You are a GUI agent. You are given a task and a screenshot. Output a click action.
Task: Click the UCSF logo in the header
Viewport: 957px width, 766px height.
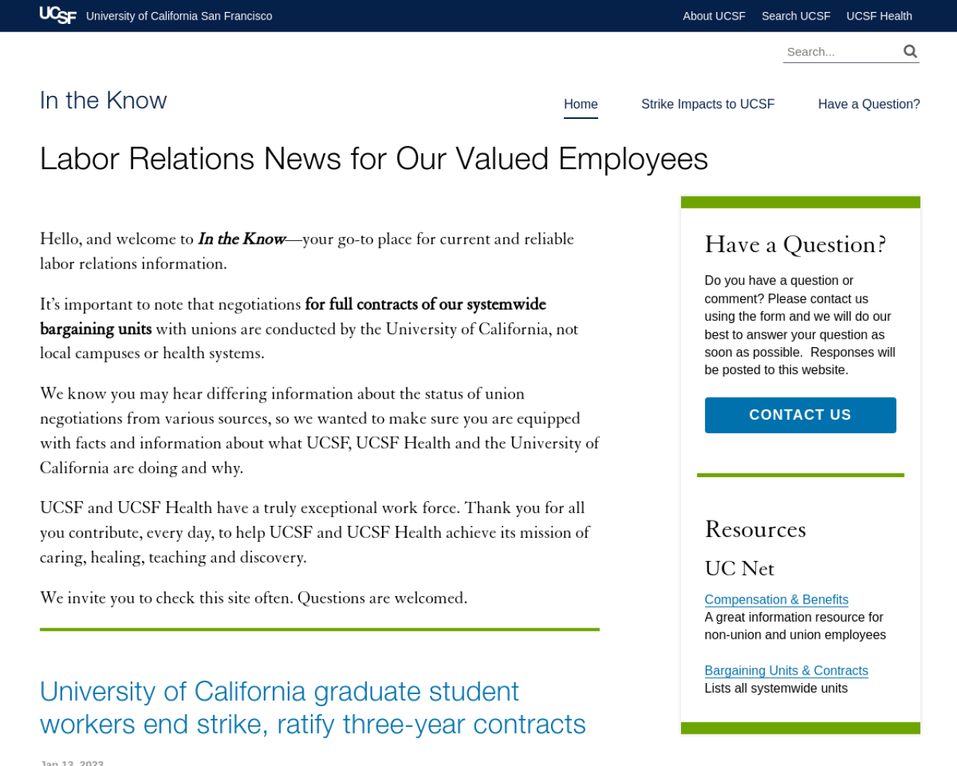[x=58, y=15]
